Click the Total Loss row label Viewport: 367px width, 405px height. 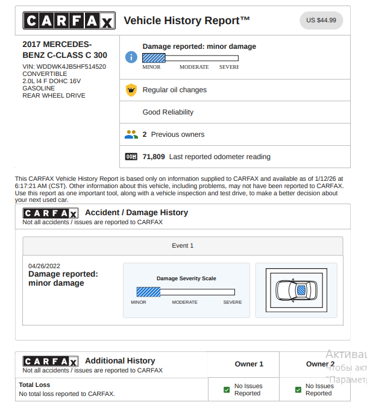(34, 385)
